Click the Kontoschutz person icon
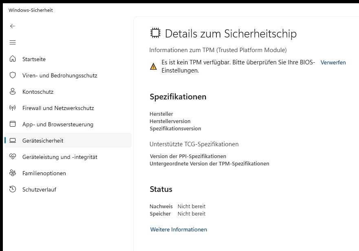The width and height of the screenshot is (359, 251). [13, 92]
